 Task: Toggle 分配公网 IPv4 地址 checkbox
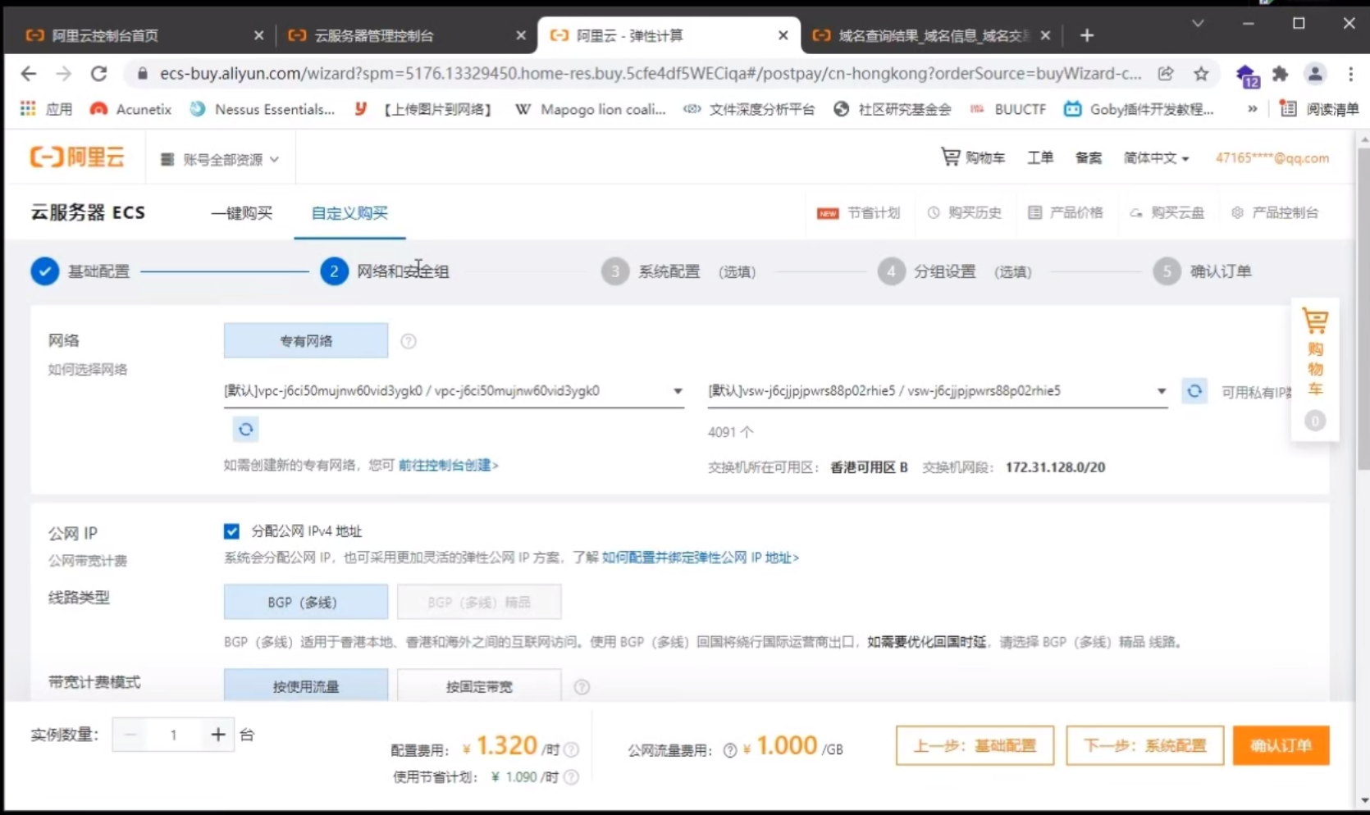coord(231,531)
